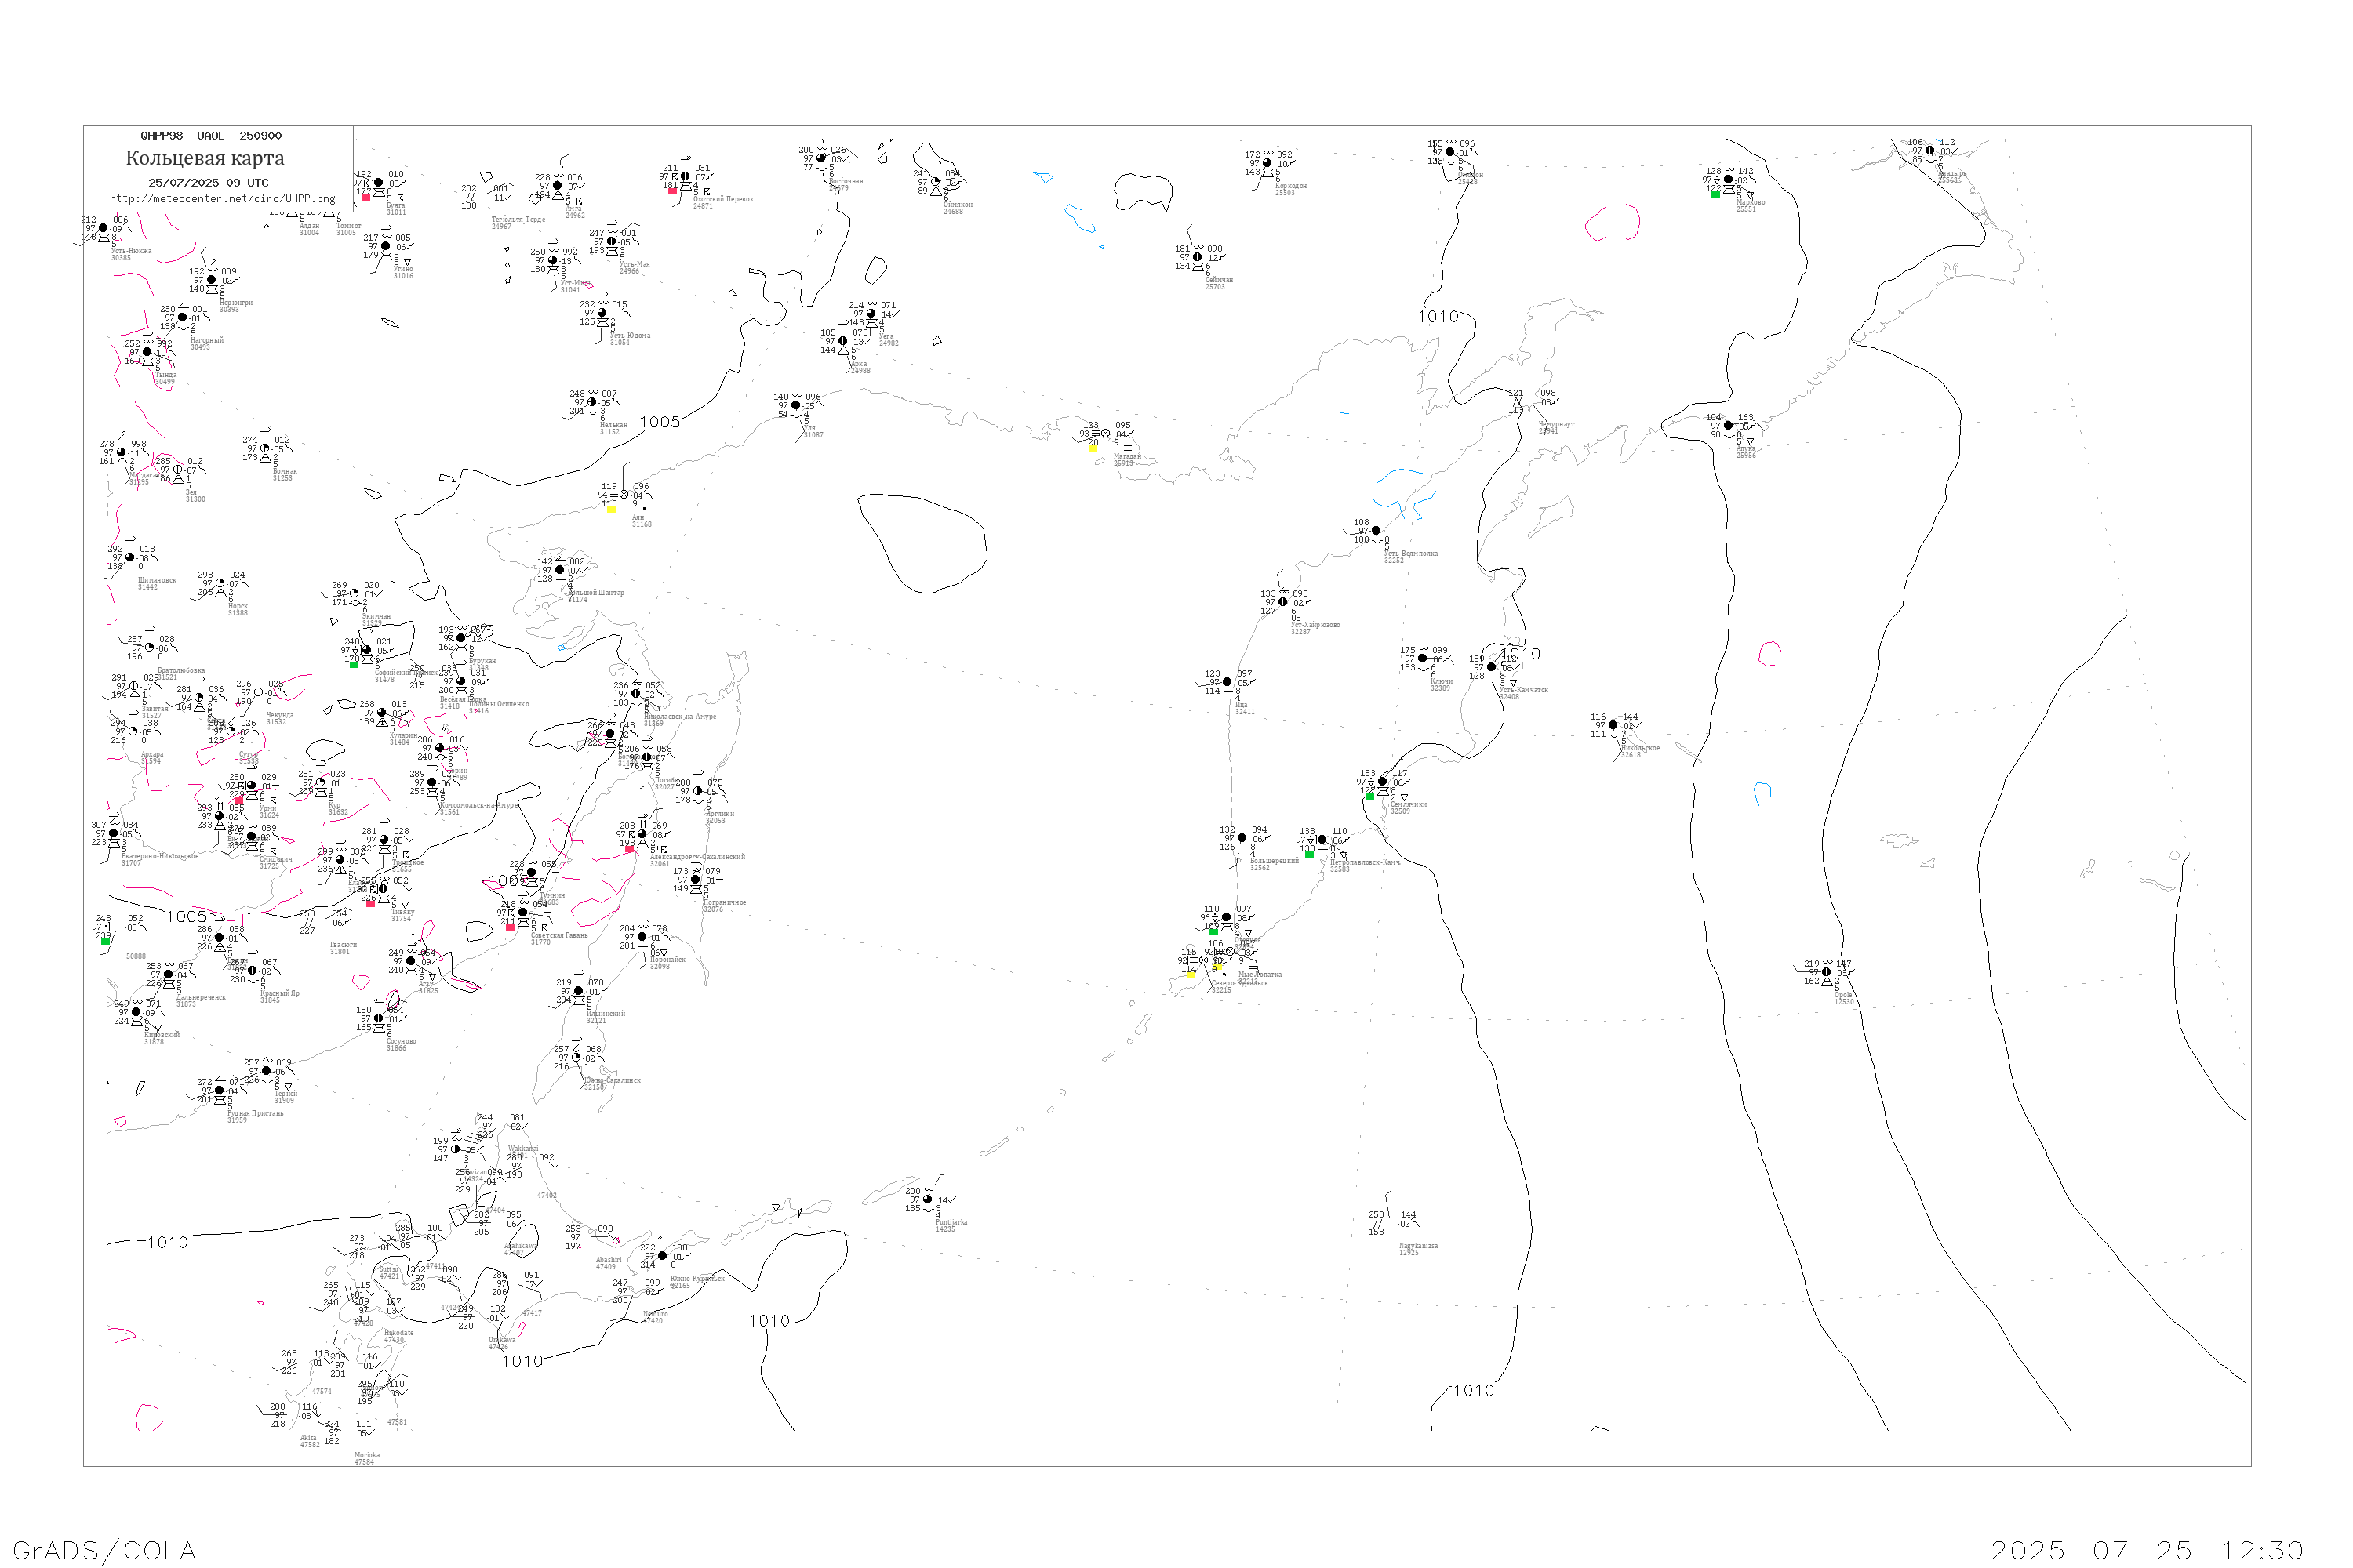This screenshot has height=1568, width=2353.
Task: Click the station circle at Южно-Сахалинск
Action: [576, 1058]
